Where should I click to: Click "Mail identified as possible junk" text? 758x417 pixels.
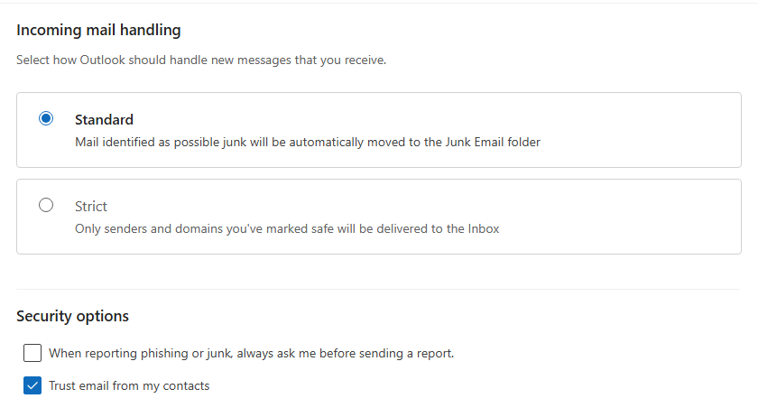point(159,143)
